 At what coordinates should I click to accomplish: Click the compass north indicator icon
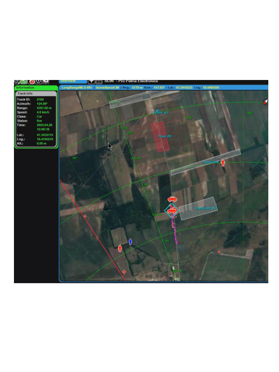tap(265, 101)
